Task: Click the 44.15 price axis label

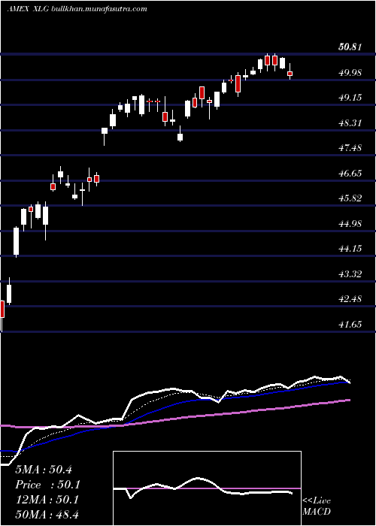Action: pyautogui.click(x=350, y=249)
